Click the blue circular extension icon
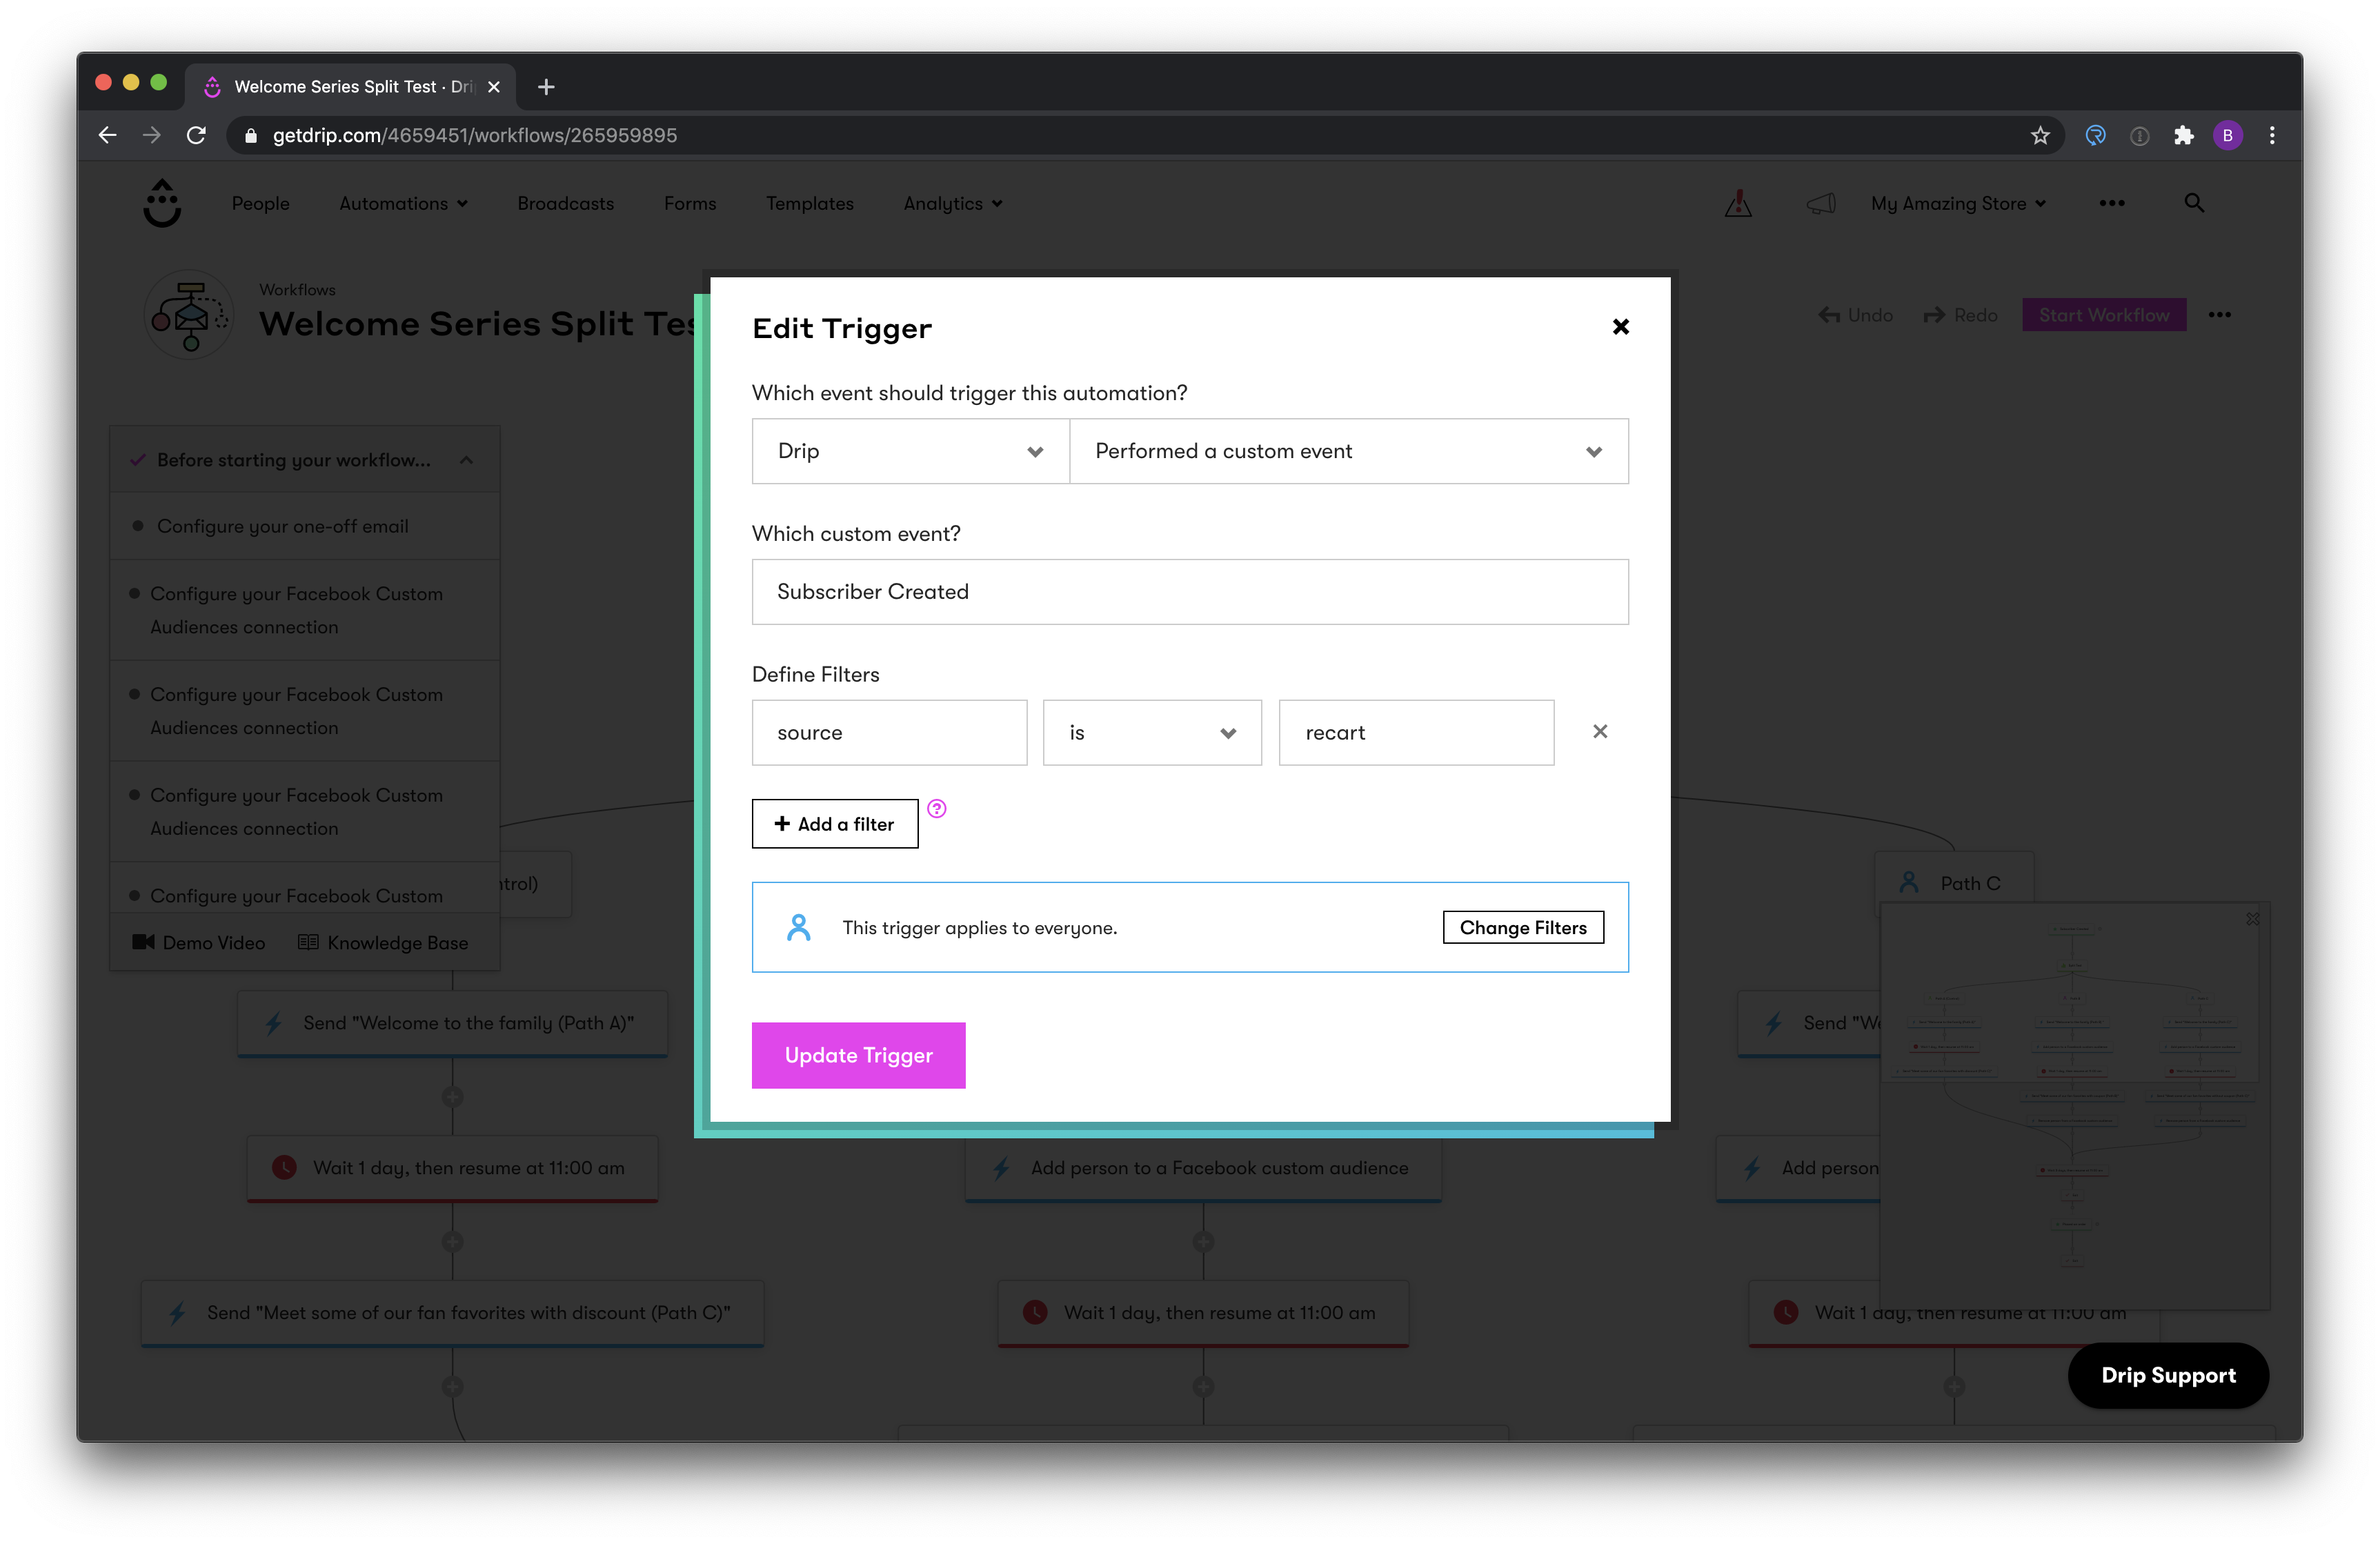 pyautogui.click(x=2095, y=135)
